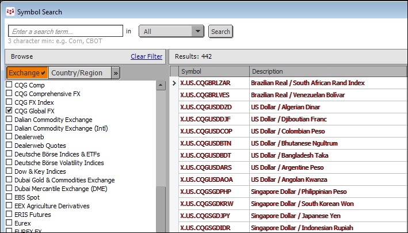
Task: Focus the search term input field
Action: click(x=66, y=31)
